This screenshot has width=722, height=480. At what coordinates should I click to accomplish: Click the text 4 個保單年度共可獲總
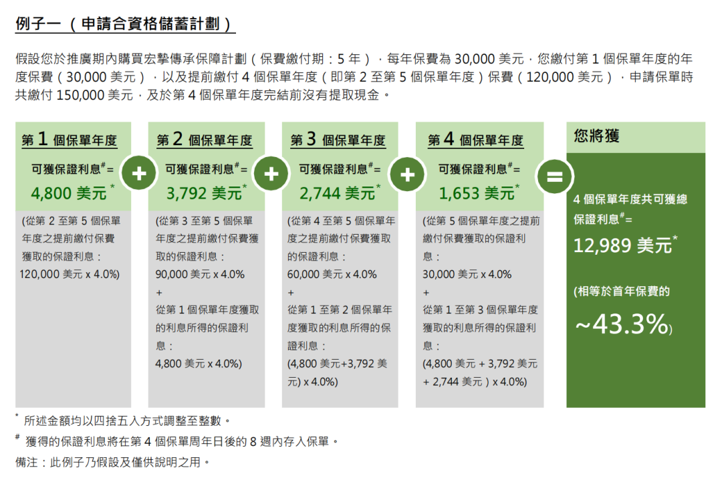pos(630,199)
